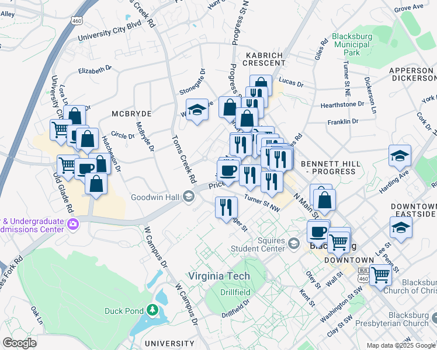Select the front shopping bag marker on N Main St
The image size is (437, 350).
pyautogui.click(x=324, y=202)
